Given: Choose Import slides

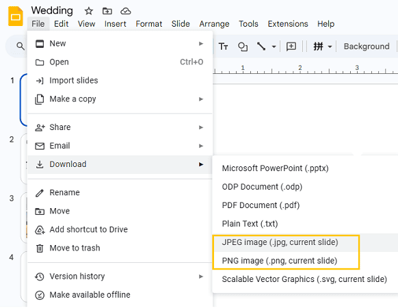Looking at the screenshot, I should (120, 81).
